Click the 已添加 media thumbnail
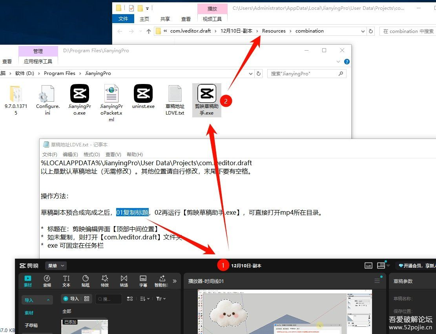Screen dimensions: 436x334 click(x=84, y=327)
